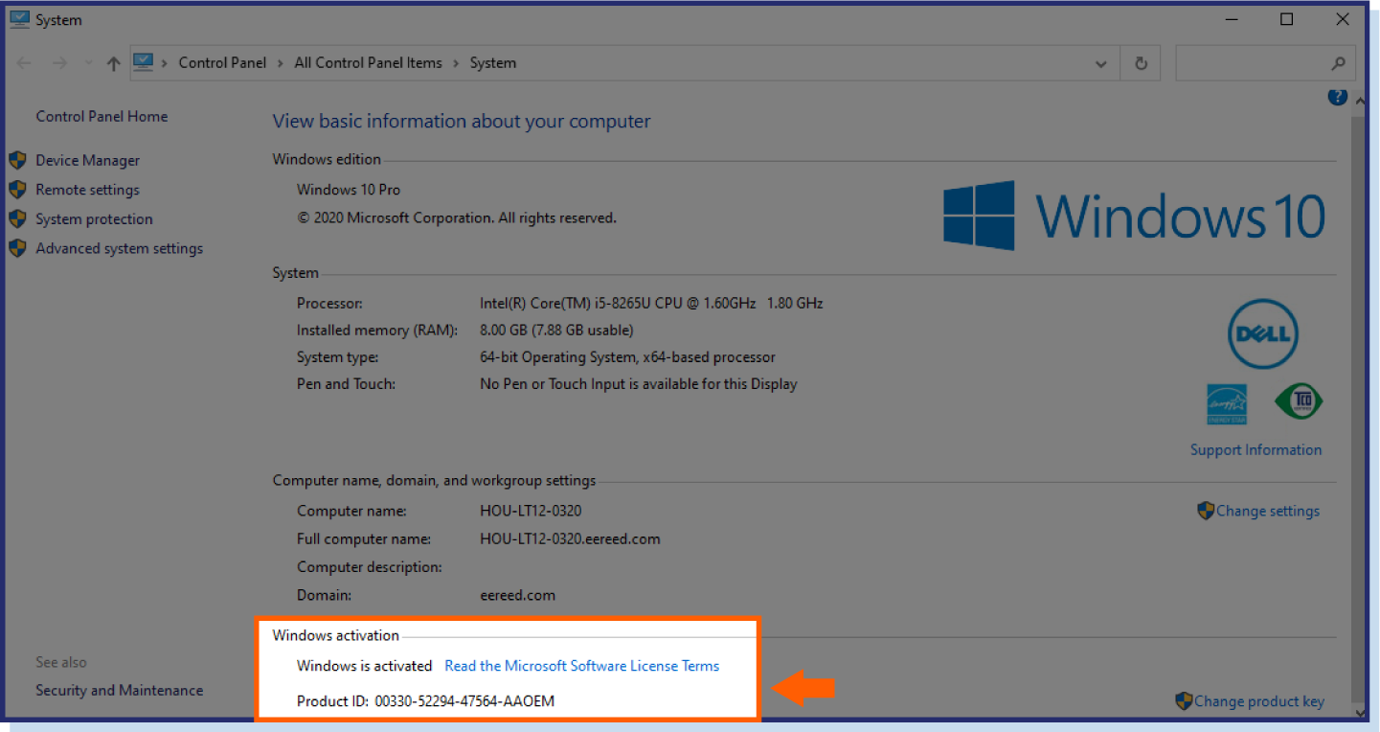Click the 8.00 GB installed memory value
Viewport: 1380px width, 732px height.
pos(556,330)
